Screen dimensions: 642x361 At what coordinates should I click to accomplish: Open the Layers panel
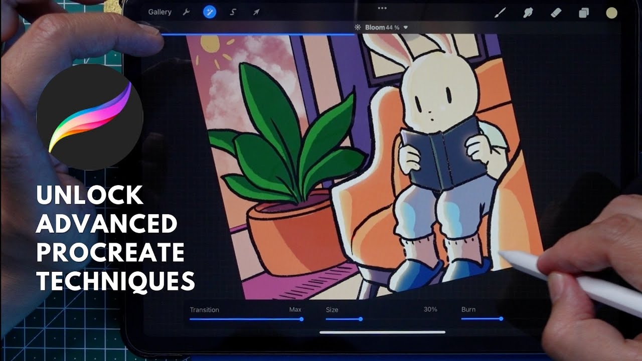(584, 13)
